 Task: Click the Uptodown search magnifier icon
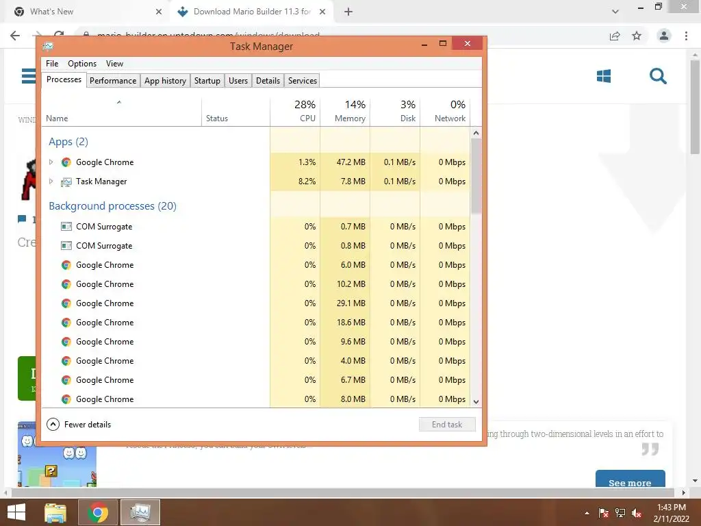[658, 76]
